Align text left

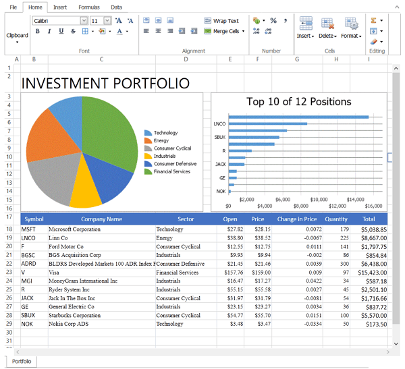[146, 31]
